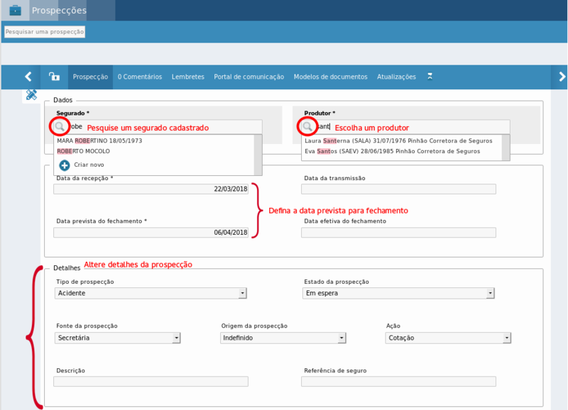Click the Descrição text field
The width and height of the screenshot is (568, 410).
tap(151, 382)
